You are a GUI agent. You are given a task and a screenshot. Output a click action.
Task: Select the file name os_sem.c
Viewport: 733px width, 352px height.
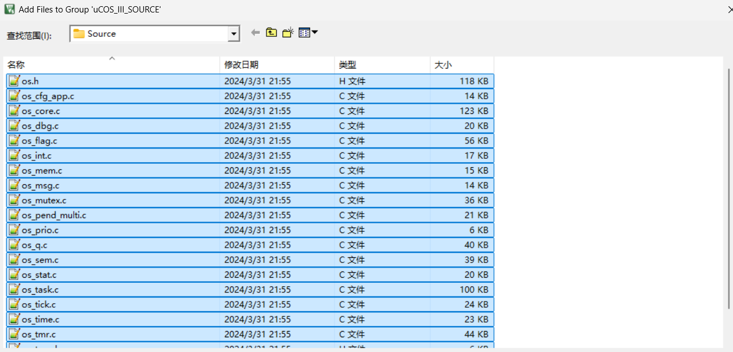click(40, 260)
